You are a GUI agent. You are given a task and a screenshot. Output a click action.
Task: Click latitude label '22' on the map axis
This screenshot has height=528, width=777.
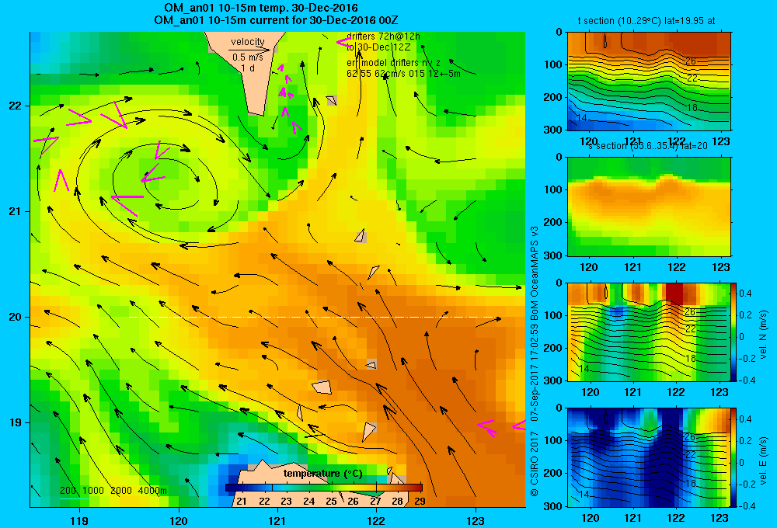(16, 106)
